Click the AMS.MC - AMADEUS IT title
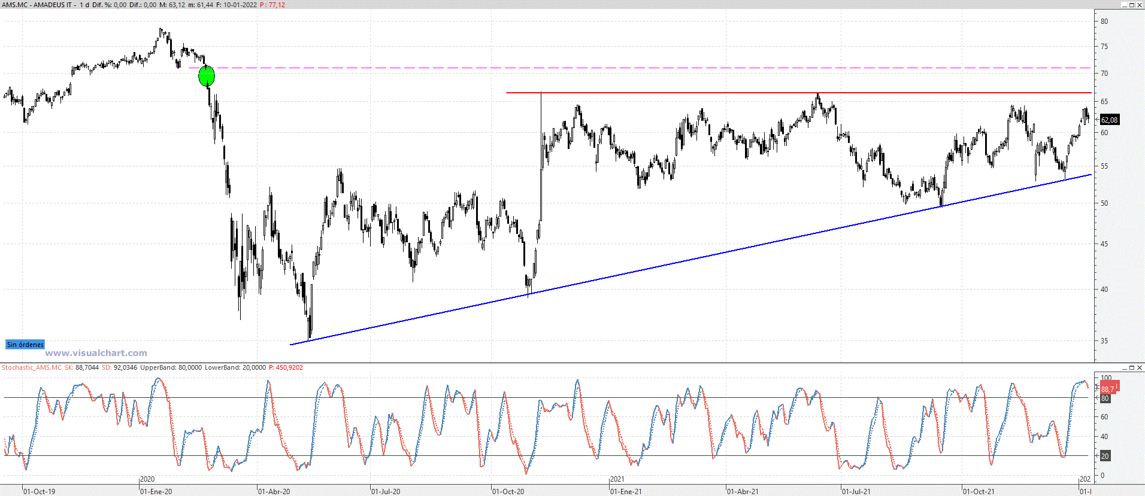1145x496 pixels. [x=37, y=5]
